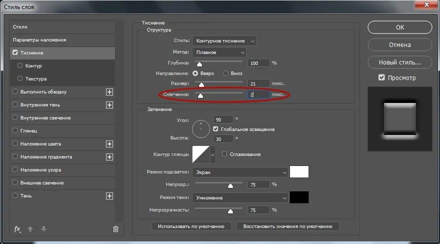Click the effects list scrollbar

(x=119, y=121)
